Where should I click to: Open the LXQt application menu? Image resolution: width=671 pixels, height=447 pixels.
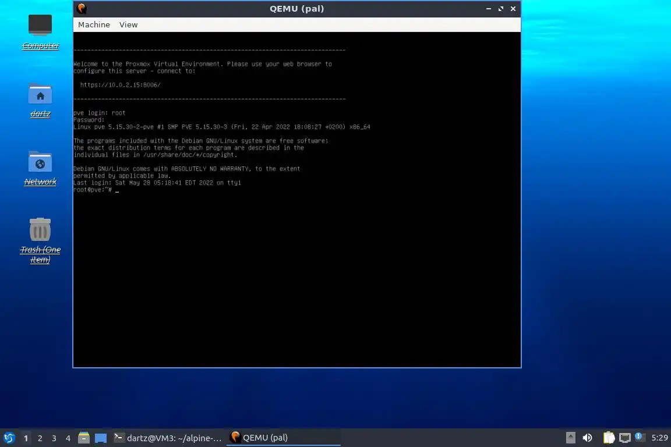point(9,438)
